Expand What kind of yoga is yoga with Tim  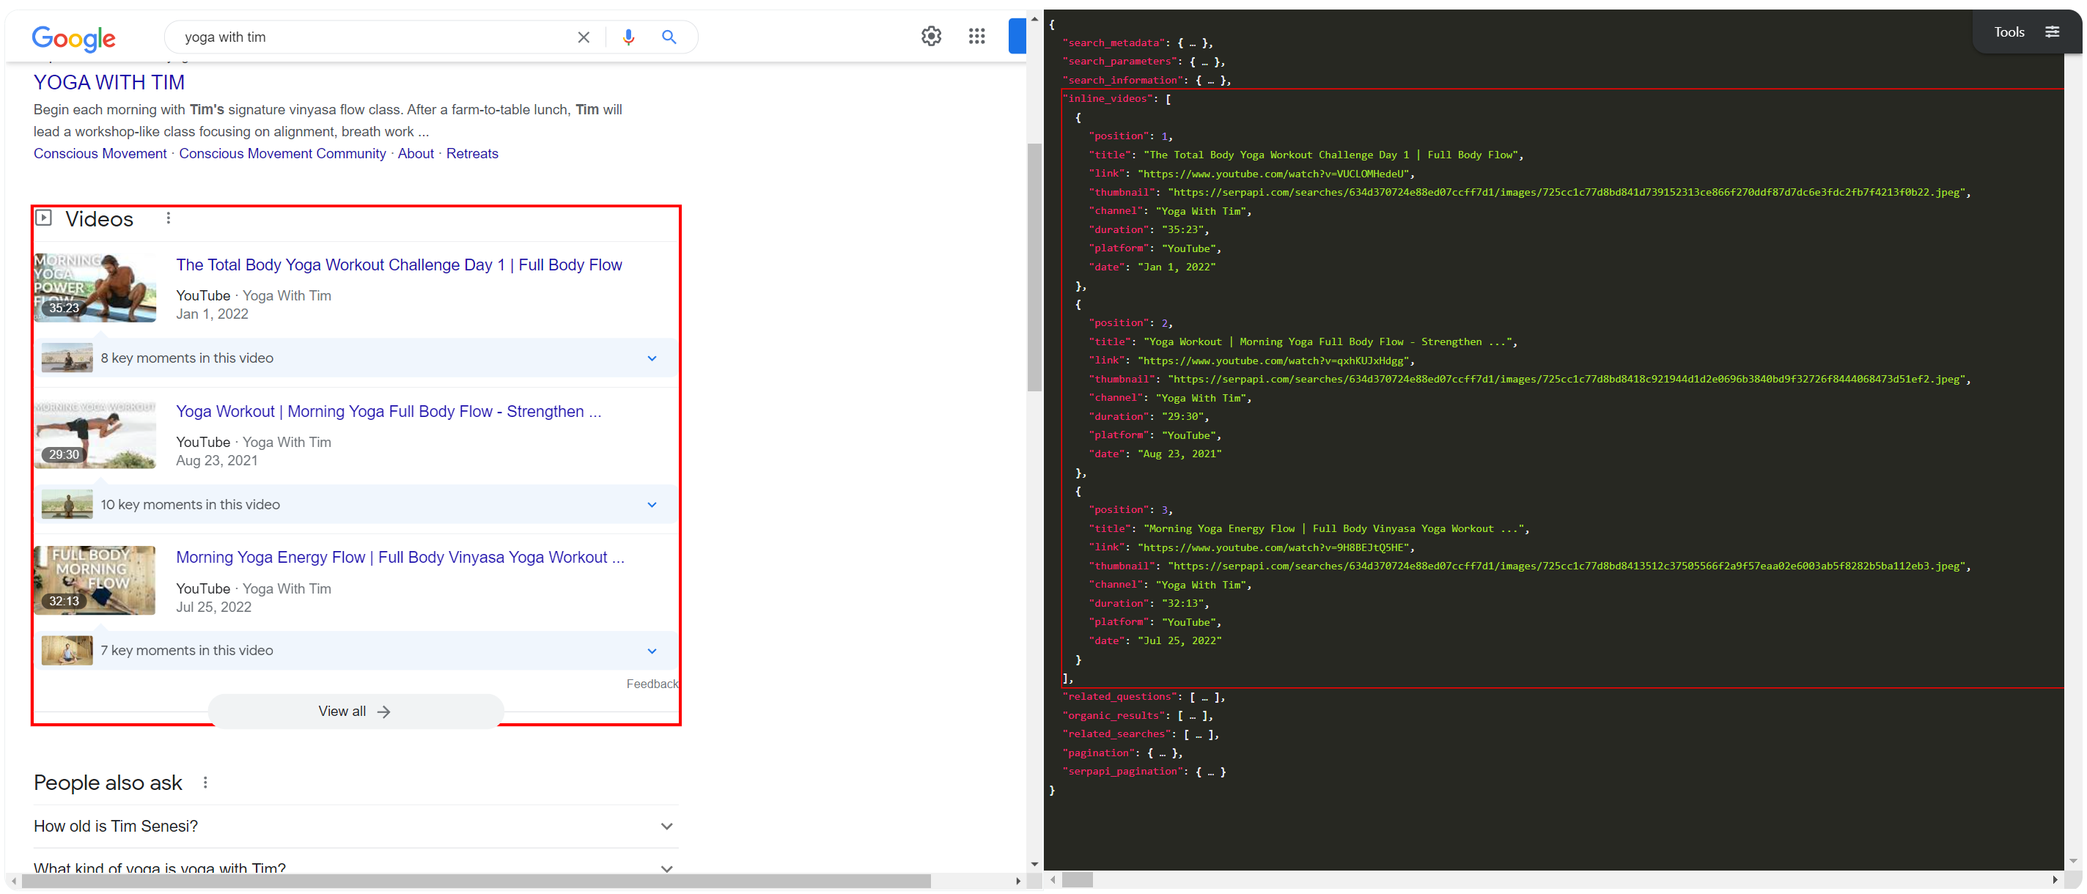tap(666, 868)
